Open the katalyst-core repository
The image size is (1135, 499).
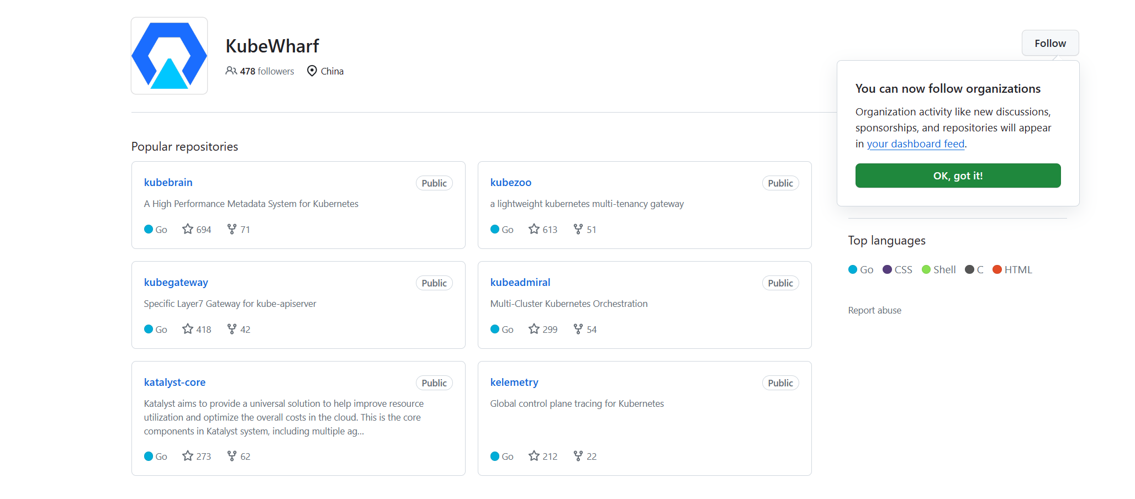pos(175,383)
